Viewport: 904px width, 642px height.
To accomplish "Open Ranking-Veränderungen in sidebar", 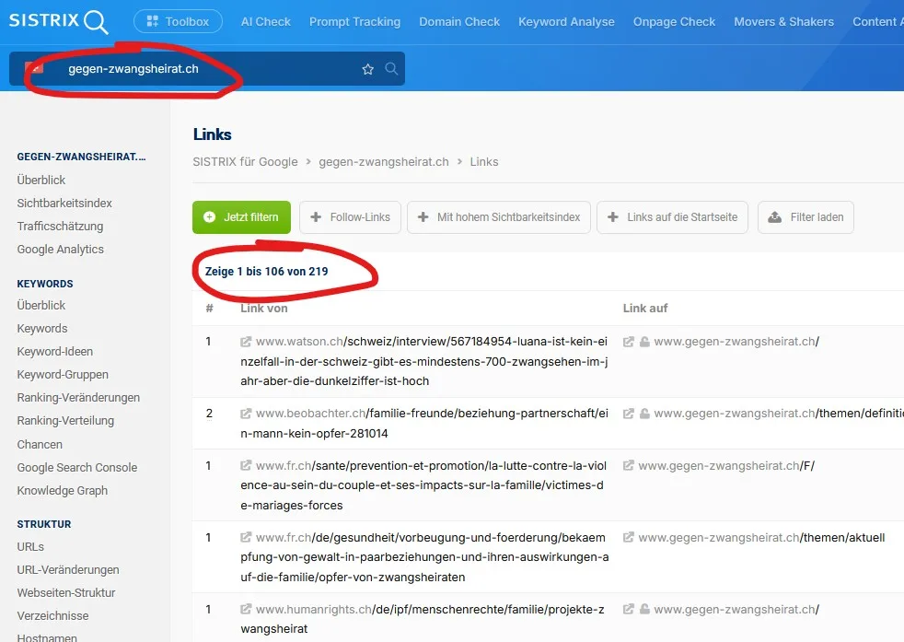I will click(78, 398).
